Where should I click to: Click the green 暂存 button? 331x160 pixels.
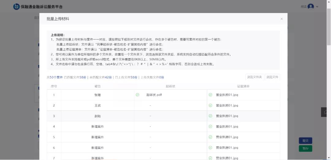tap(306, 148)
